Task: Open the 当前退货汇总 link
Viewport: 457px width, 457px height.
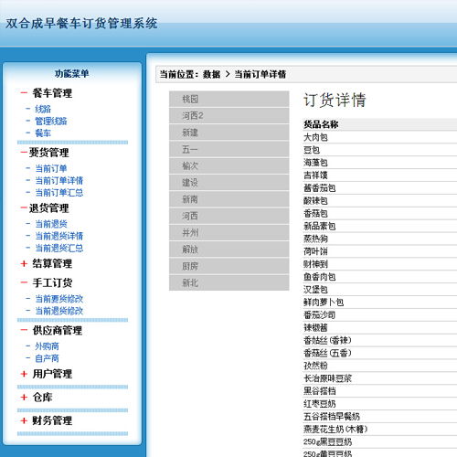Action: click(x=59, y=248)
